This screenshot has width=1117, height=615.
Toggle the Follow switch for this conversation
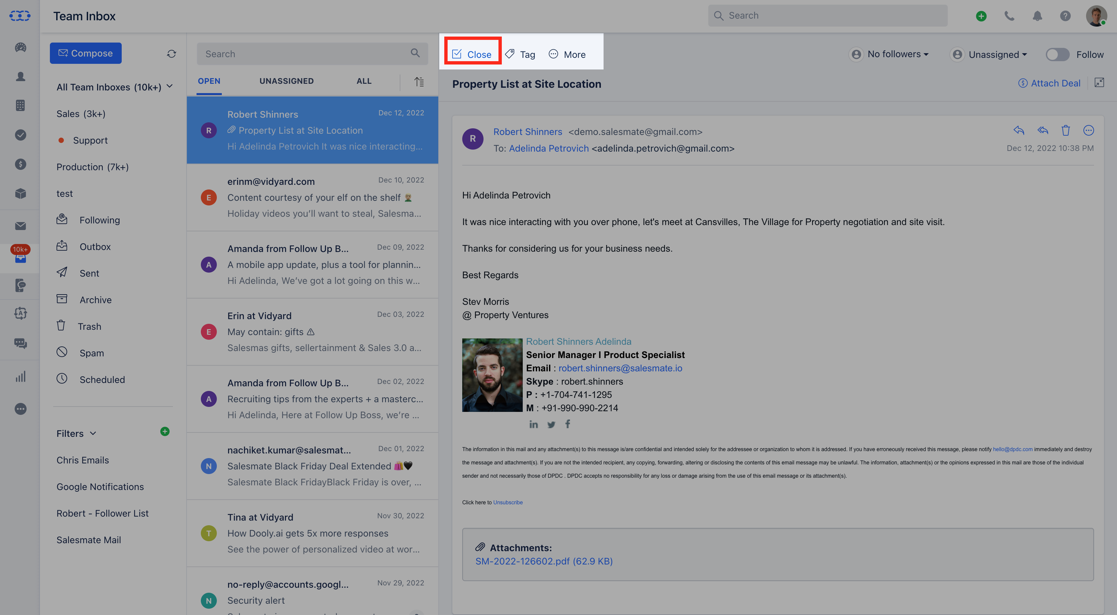[1057, 55]
